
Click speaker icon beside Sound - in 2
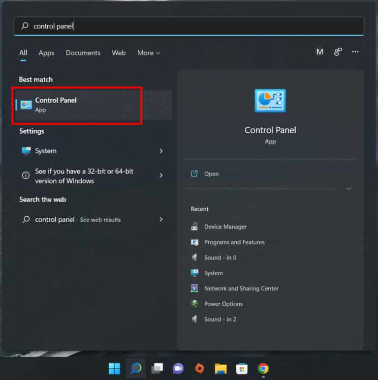pos(194,319)
